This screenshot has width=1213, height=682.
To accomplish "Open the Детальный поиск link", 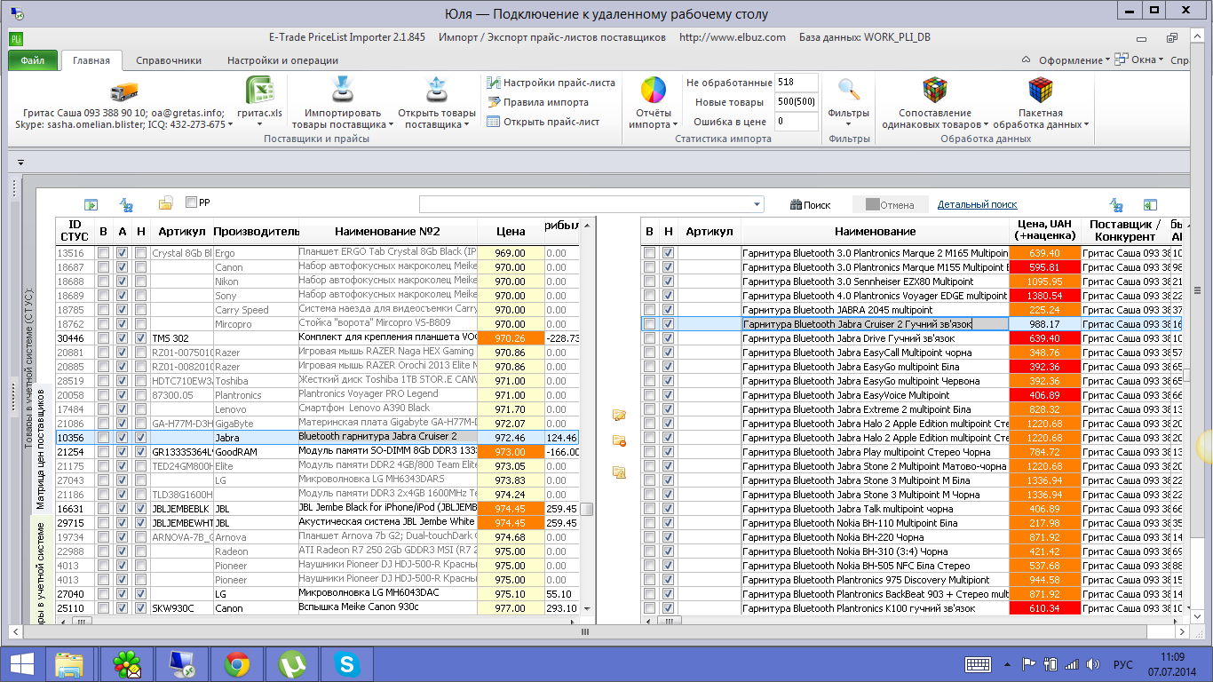I will point(978,204).
